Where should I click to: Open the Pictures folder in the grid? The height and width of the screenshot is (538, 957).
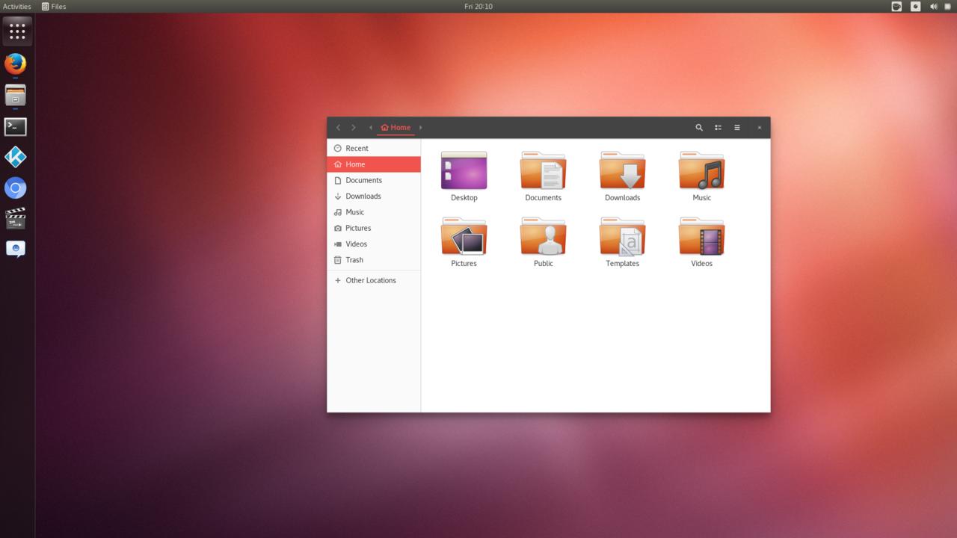(464, 237)
